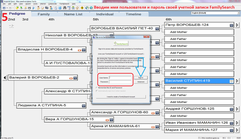Click the clipboard toolbar icon

tap(56, 8)
